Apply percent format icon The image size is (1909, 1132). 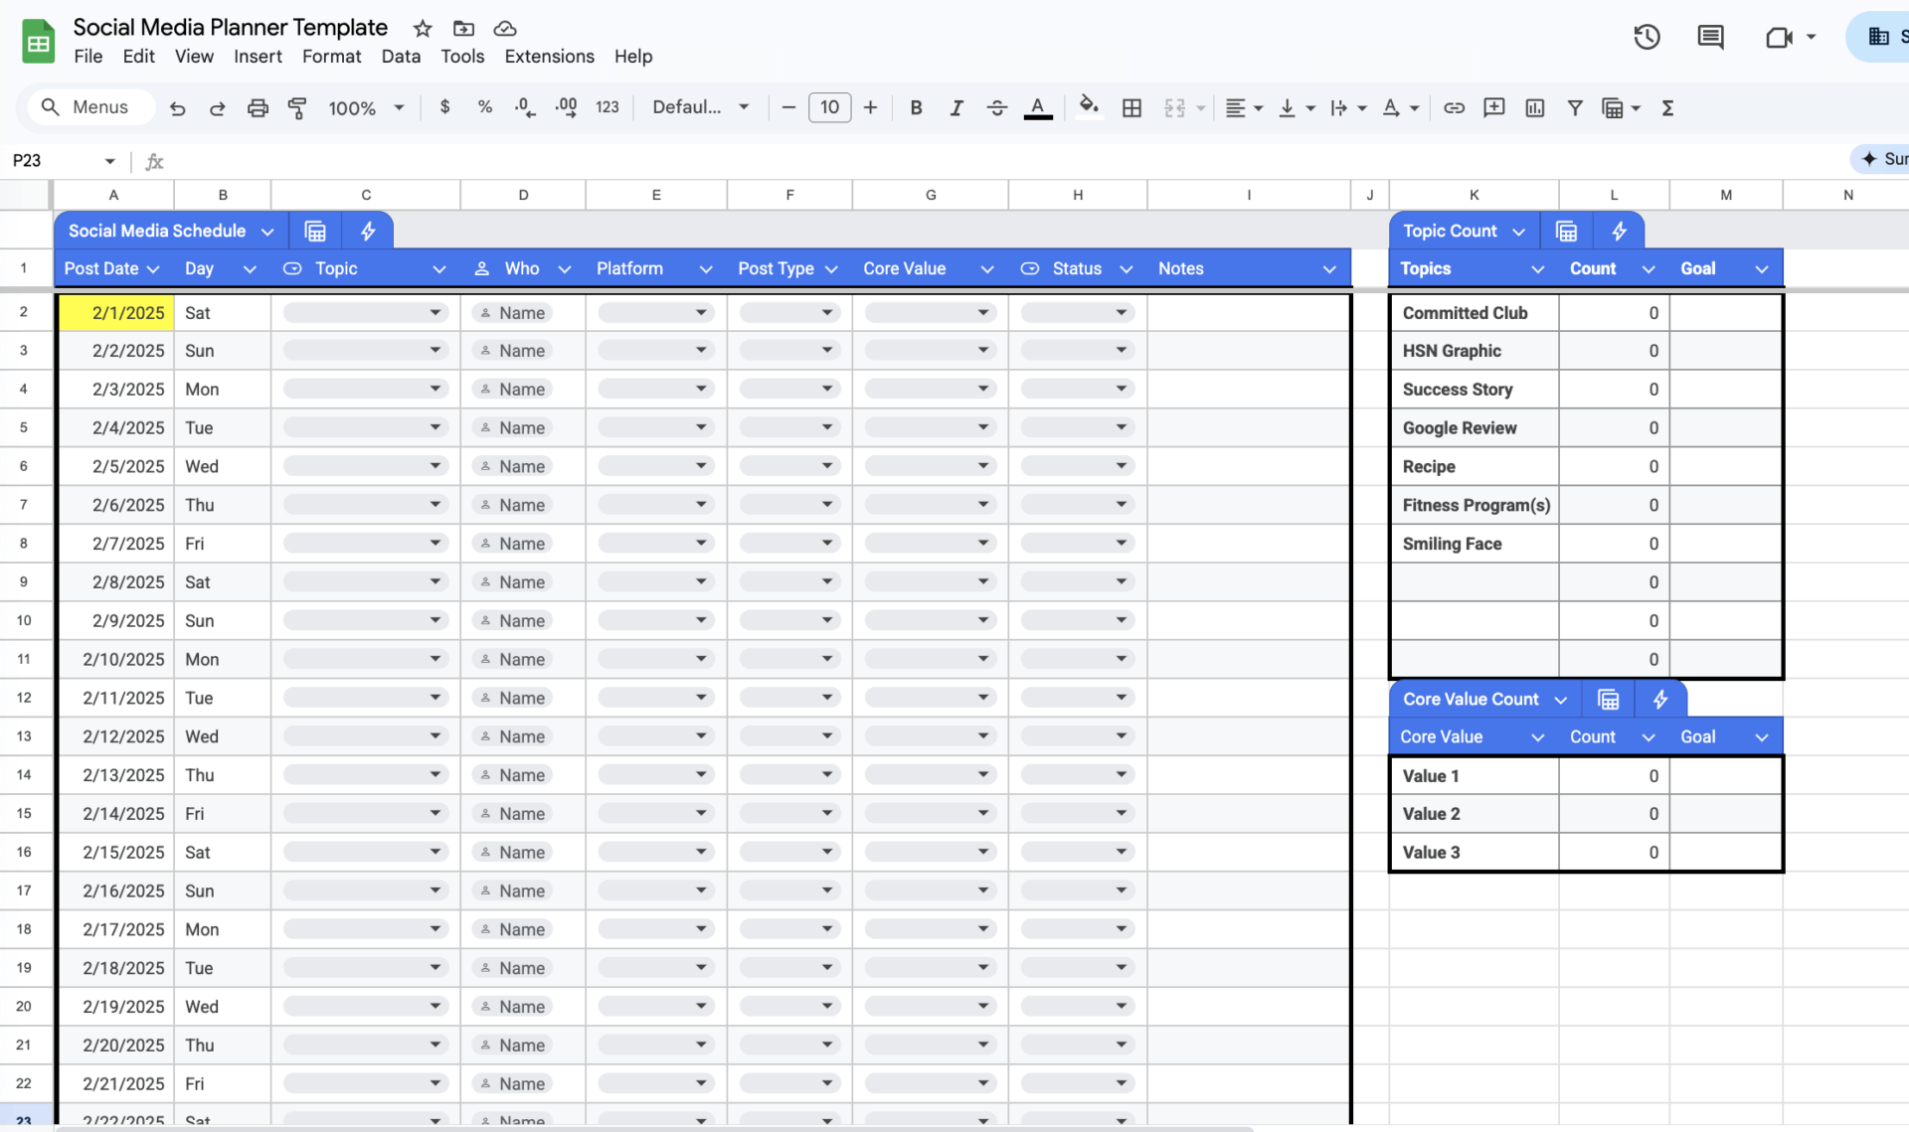tap(485, 106)
